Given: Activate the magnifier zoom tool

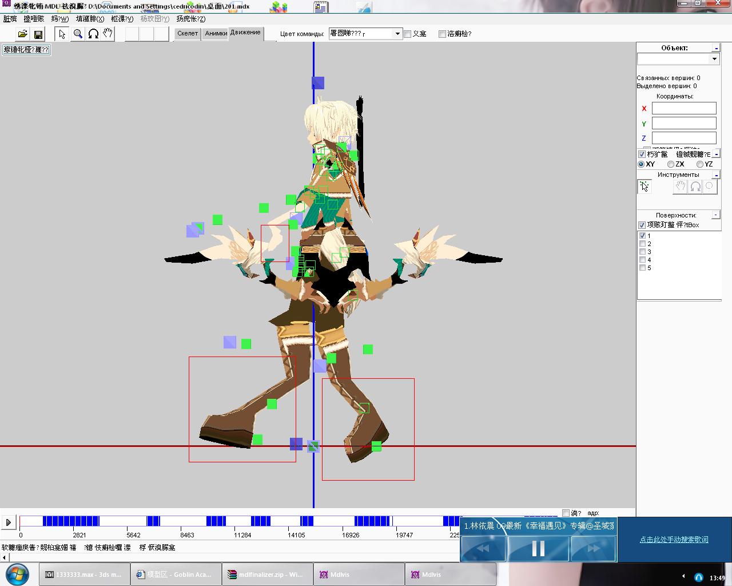Looking at the screenshot, I should coord(78,34).
